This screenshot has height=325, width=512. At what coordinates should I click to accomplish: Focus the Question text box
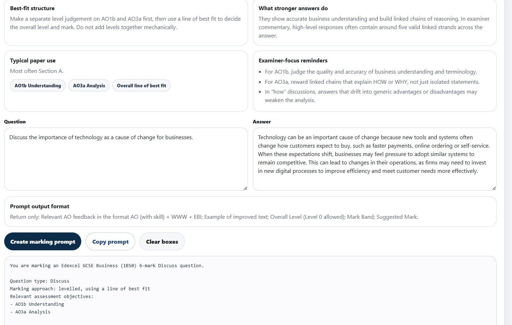coord(126,159)
